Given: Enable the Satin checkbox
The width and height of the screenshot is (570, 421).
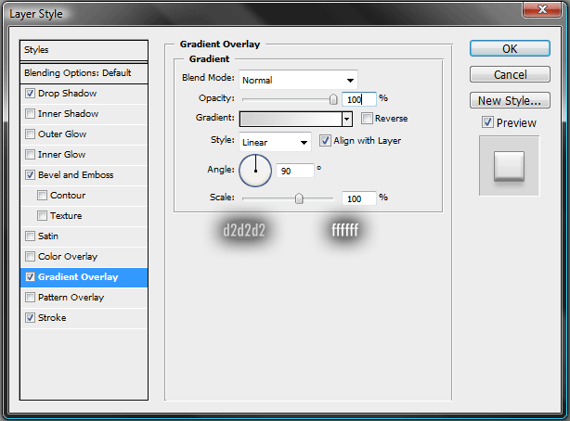Looking at the screenshot, I should tap(31, 236).
